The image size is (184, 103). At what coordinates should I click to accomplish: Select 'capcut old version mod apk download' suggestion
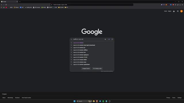click(92, 45)
